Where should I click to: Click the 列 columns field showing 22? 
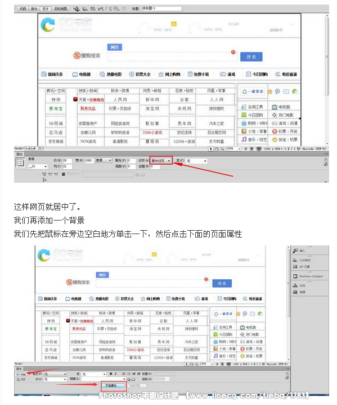[67, 166]
